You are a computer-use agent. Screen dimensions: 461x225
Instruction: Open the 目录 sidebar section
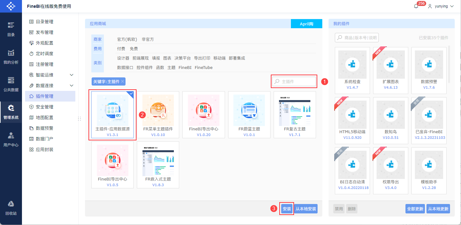[11, 29]
